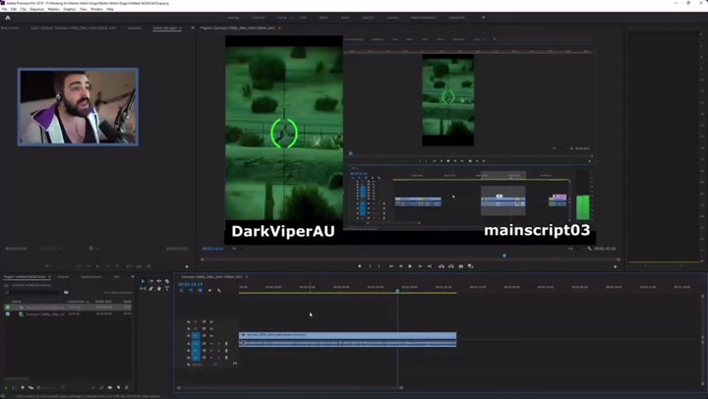This screenshot has height=399, width=708.
Task: Open the Window menu
Action: pyautogui.click(x=96, y=9)
